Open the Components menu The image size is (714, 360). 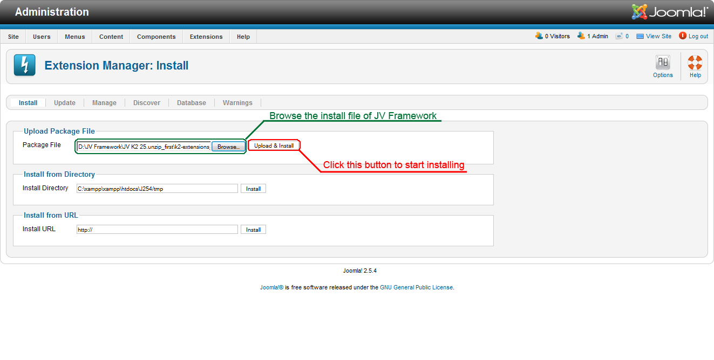(157, 37)
